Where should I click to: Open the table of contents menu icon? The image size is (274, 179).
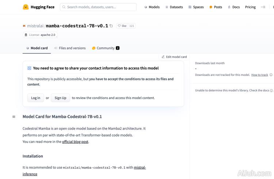(14, 117)
